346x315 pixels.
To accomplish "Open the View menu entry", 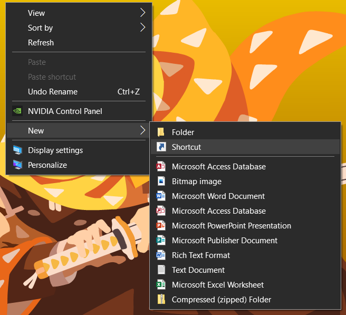I will coord(79,13).
